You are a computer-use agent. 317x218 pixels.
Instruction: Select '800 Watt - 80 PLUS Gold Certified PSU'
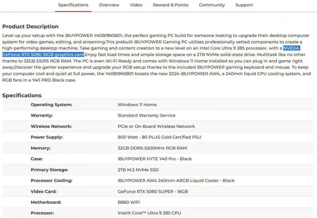pyautogui.click(x=159, y=137)
